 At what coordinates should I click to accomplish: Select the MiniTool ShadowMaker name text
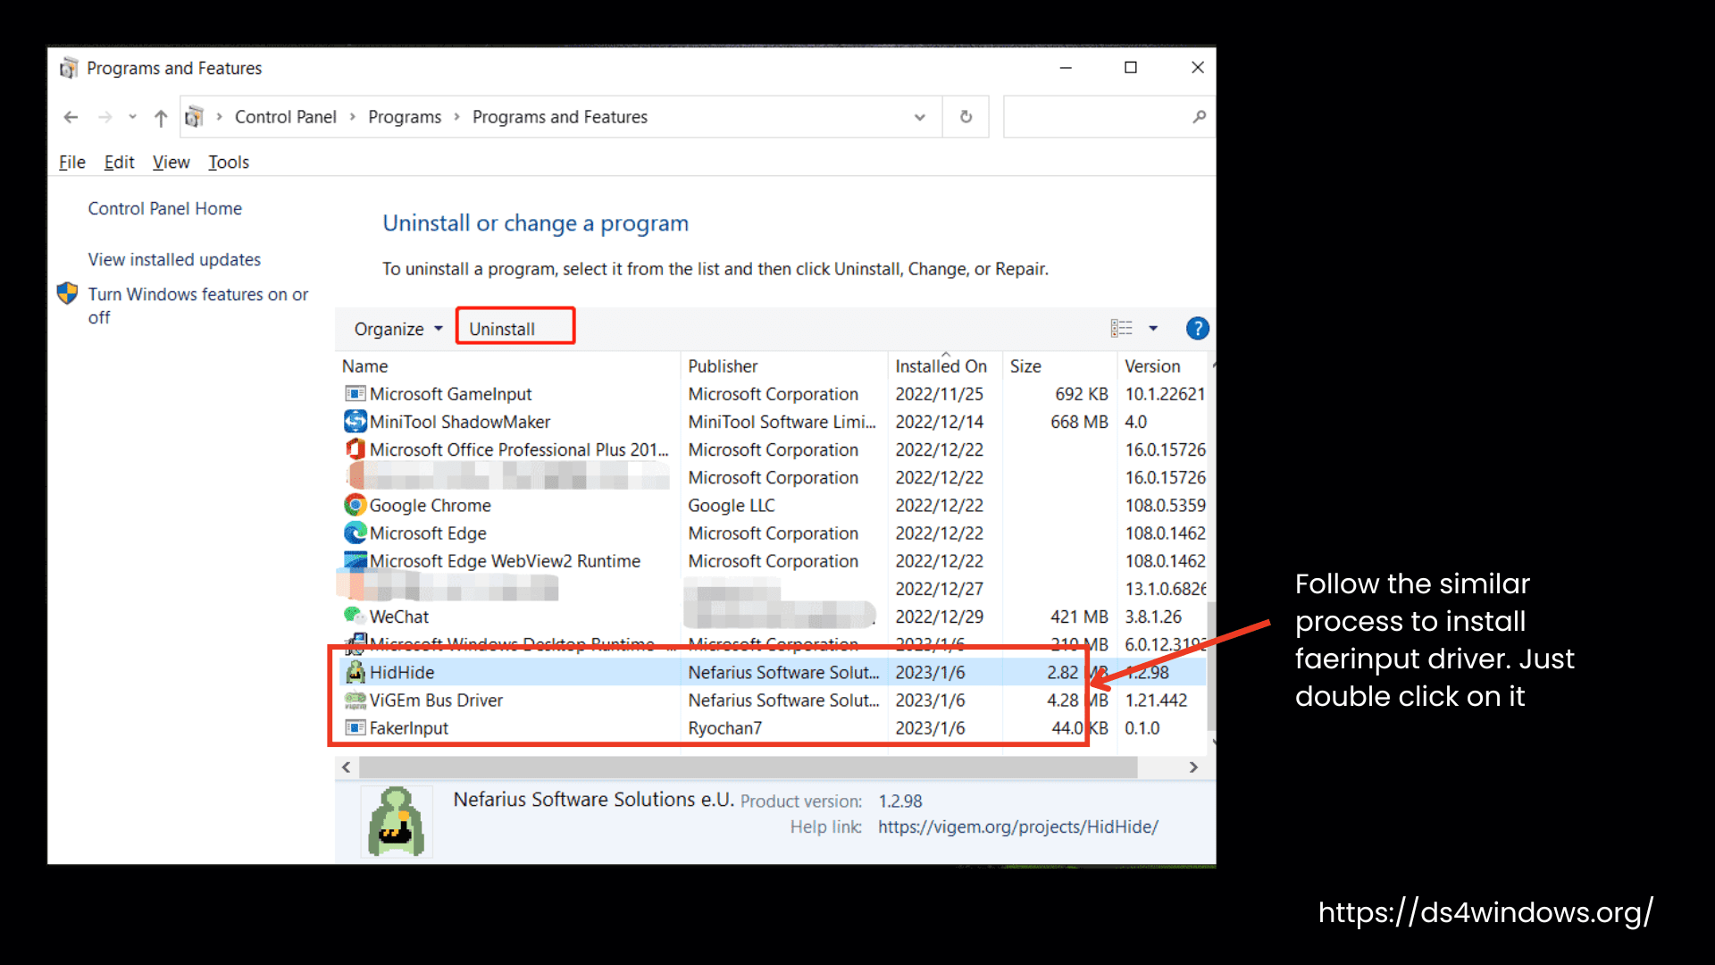[460, 422]
